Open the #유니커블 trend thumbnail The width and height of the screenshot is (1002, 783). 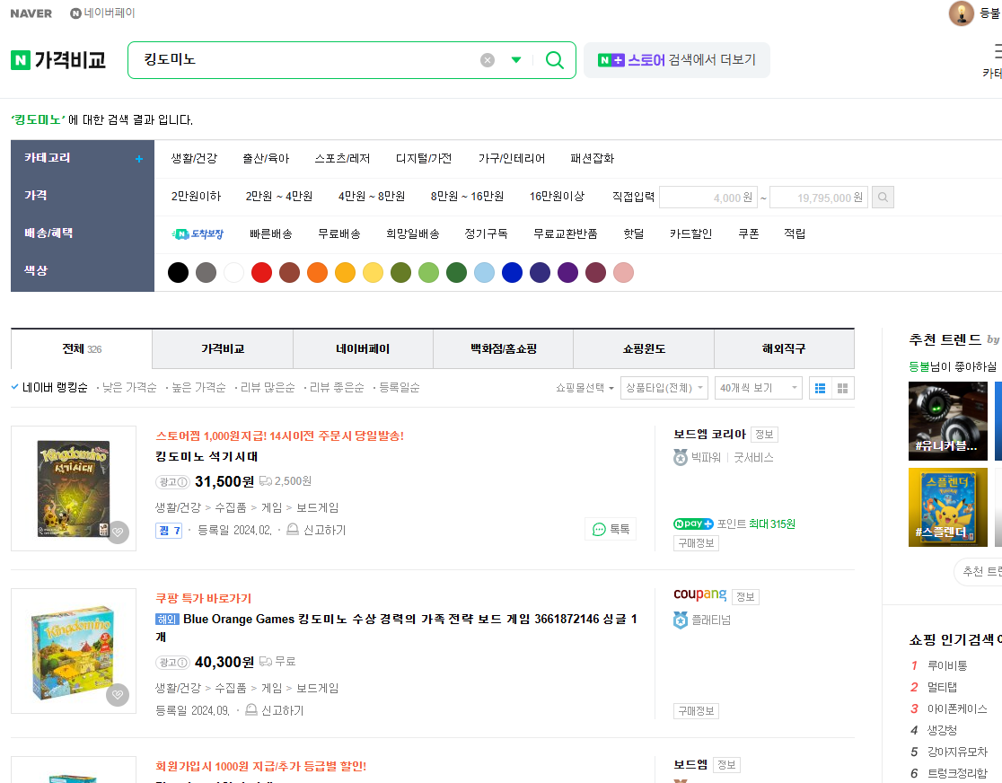point(948,421)
